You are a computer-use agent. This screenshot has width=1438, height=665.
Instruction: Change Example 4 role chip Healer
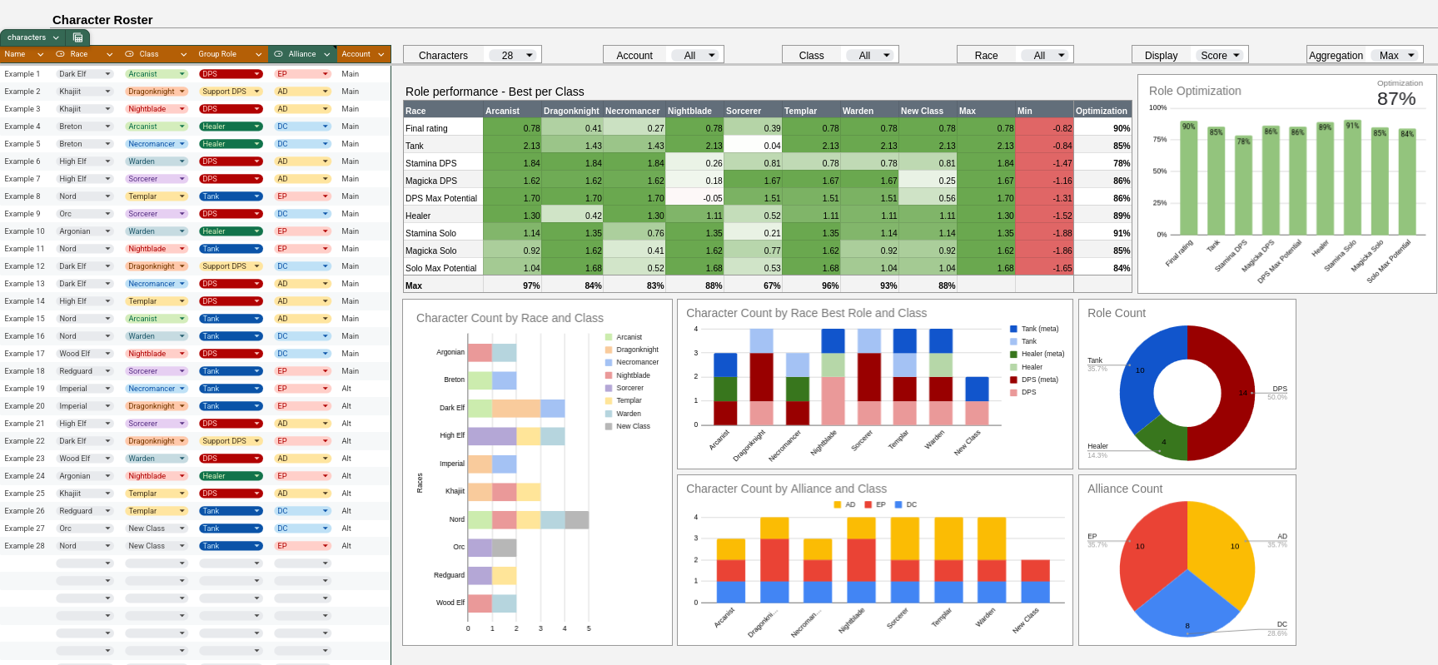click(231, 127)
